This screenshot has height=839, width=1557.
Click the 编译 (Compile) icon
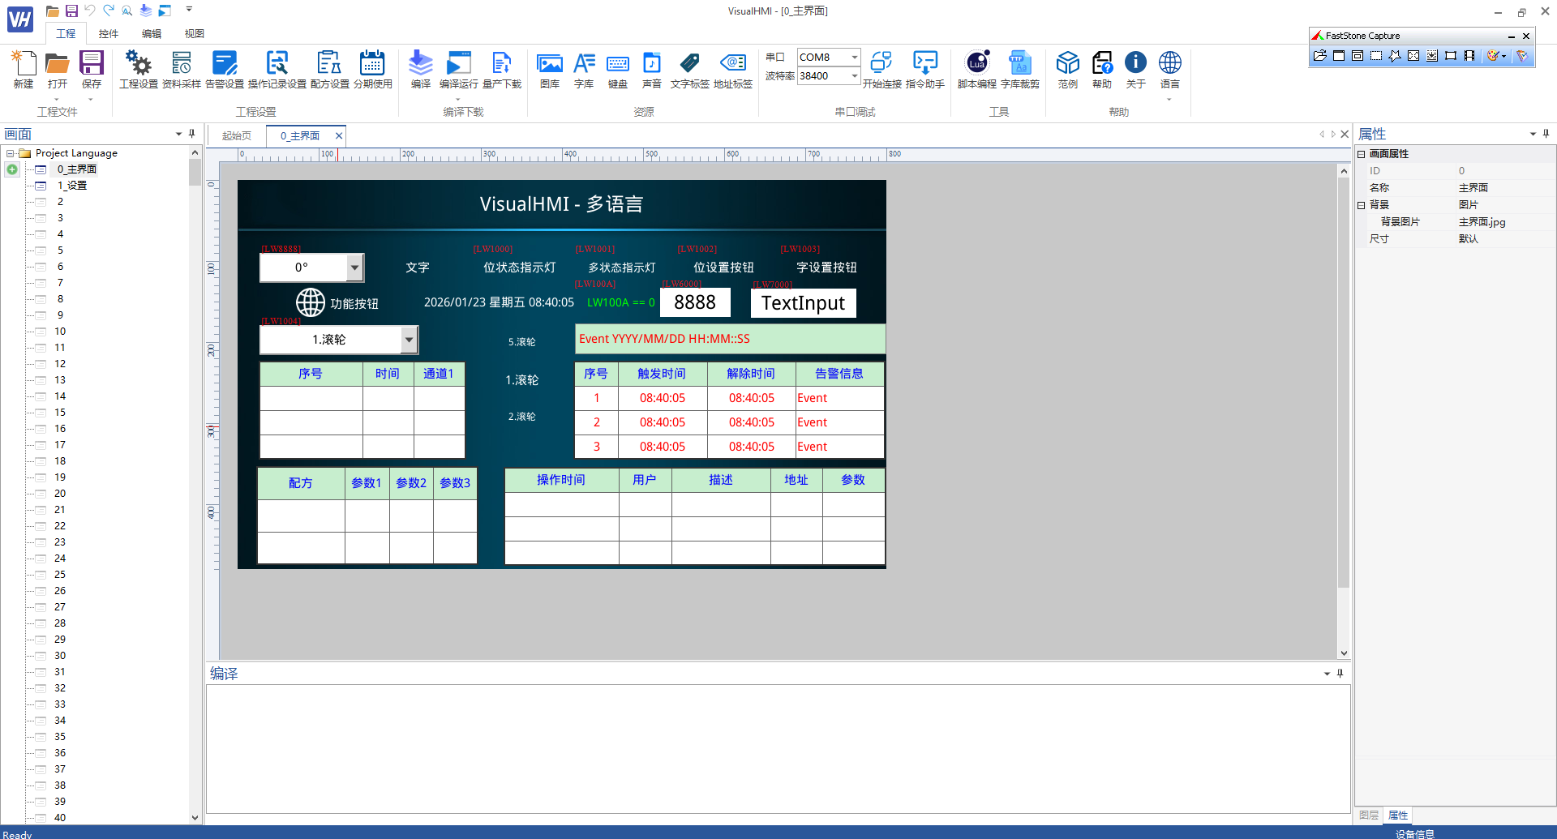pos(420,69)
